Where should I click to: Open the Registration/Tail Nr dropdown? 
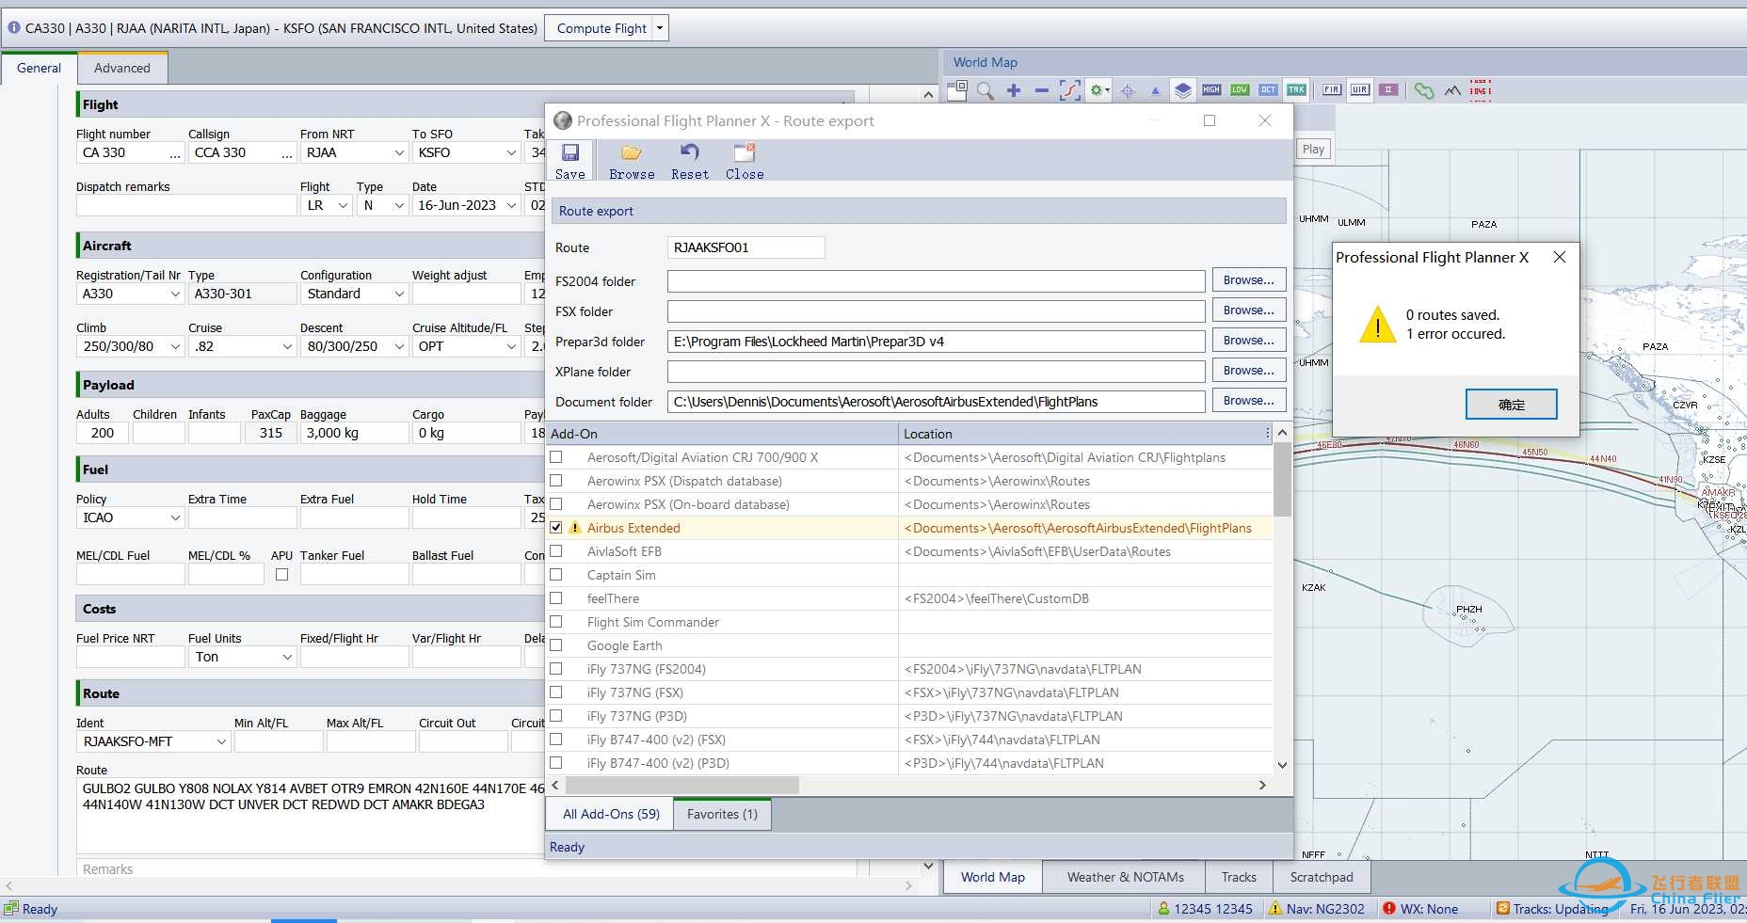click(175, 294)
